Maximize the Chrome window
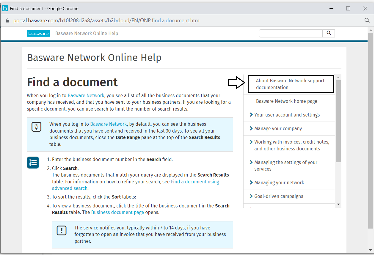The image size is (375, 255). (348, 9)
